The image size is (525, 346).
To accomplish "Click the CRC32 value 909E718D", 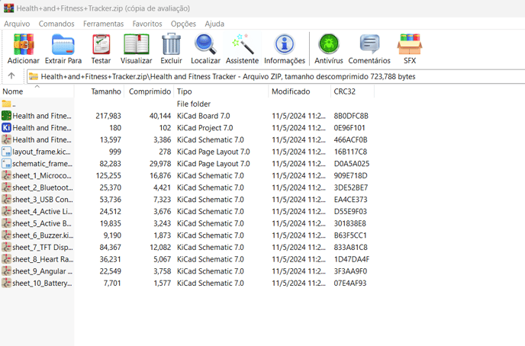I will coord(350,175).
